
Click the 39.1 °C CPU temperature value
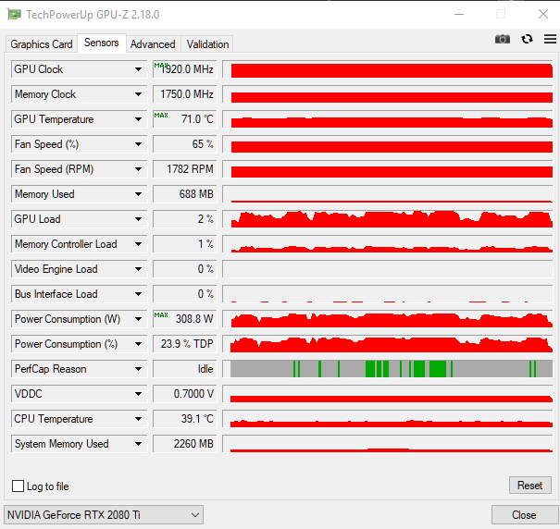(185, 419)
